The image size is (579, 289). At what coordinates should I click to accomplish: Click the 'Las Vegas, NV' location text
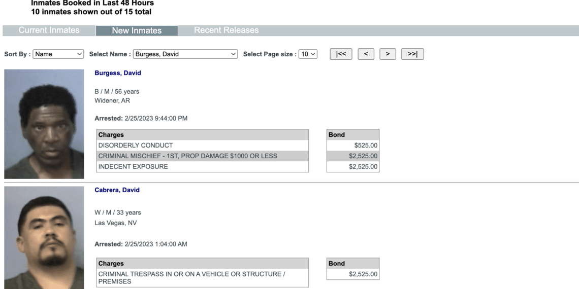coord(116,223)
